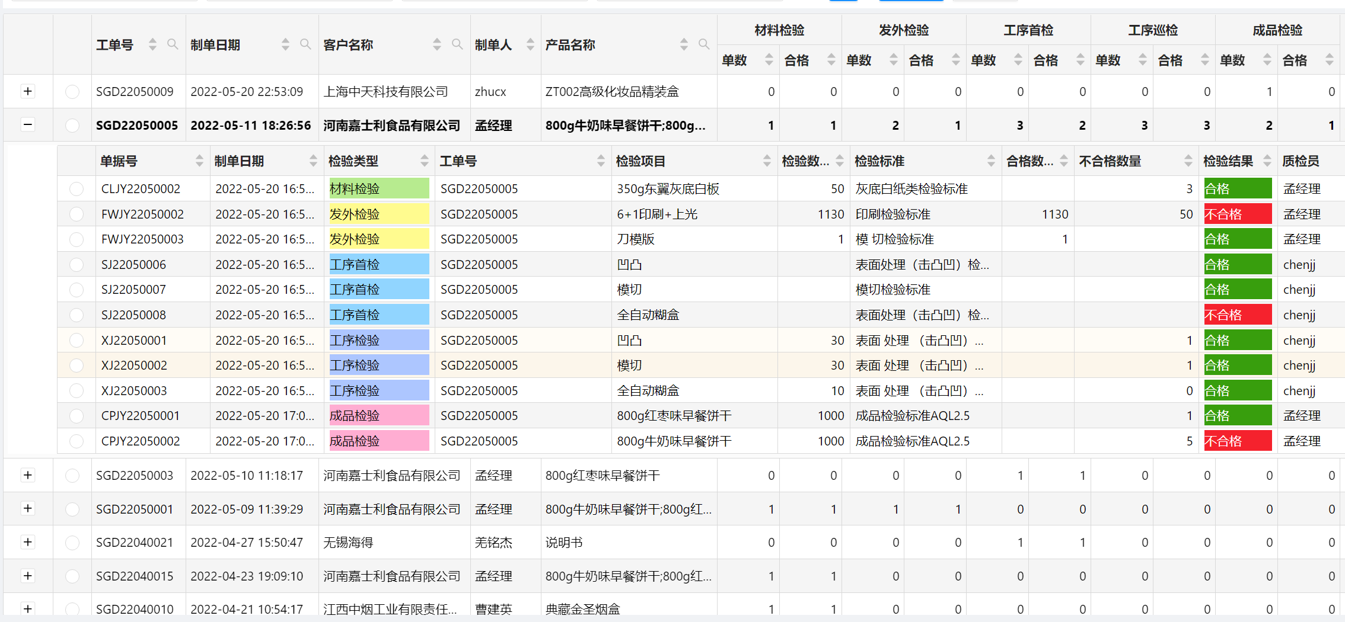Click the 材料检验 column group header
1345x622 pixels.
coord(779,30)
